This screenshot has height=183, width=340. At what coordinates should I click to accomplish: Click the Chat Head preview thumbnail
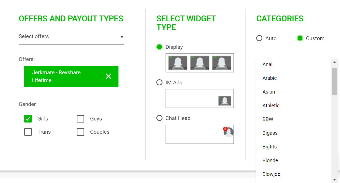click(x=199, y=134)
